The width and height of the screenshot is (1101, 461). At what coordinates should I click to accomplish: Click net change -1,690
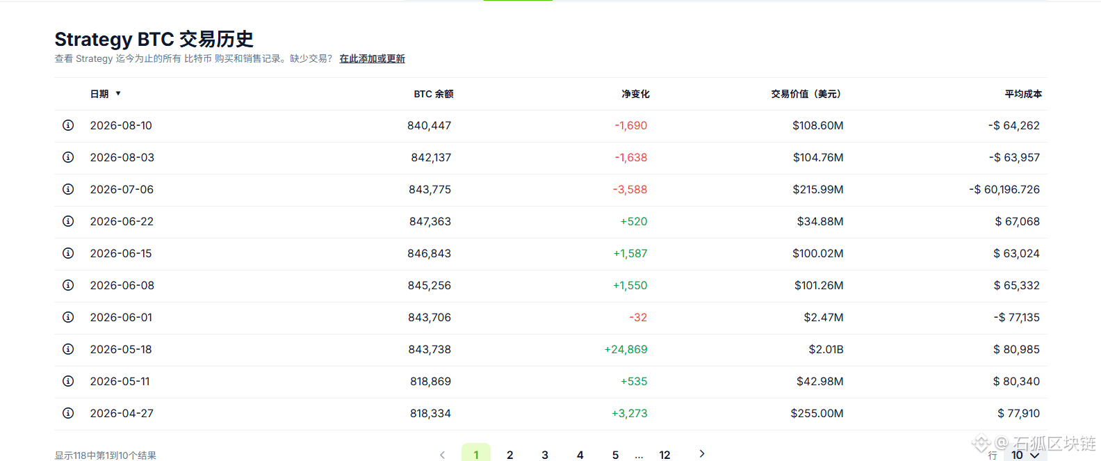pyautogui.click(x=631, y=126)
